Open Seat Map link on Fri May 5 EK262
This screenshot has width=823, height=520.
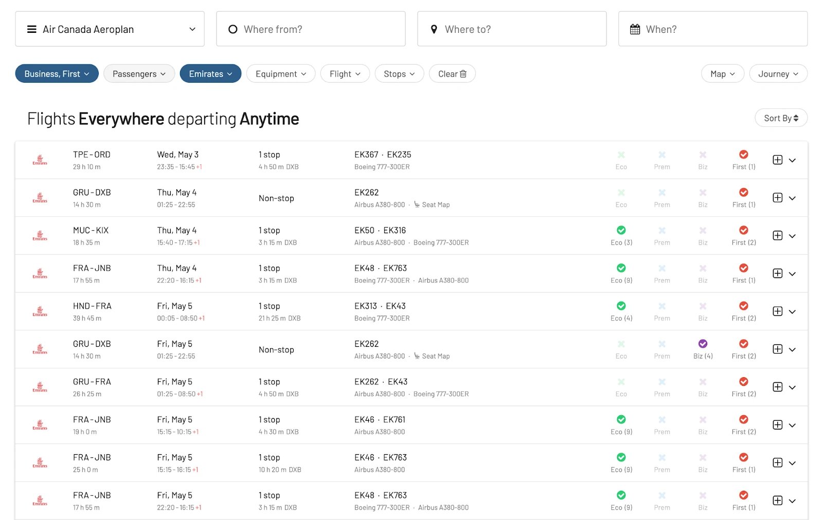pos(432,356)
